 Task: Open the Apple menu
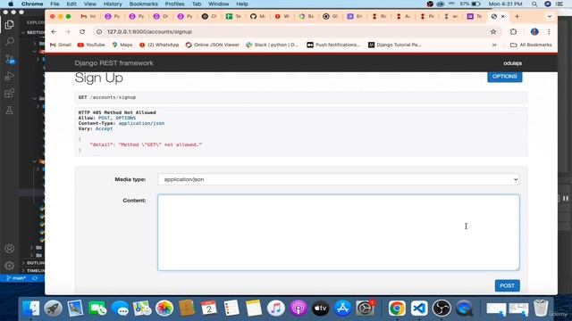tap(11, 4)
